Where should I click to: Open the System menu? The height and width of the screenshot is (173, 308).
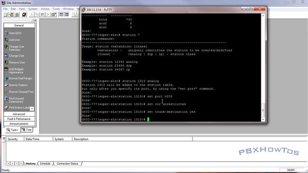pyautogui.click(x=33, y=9)
